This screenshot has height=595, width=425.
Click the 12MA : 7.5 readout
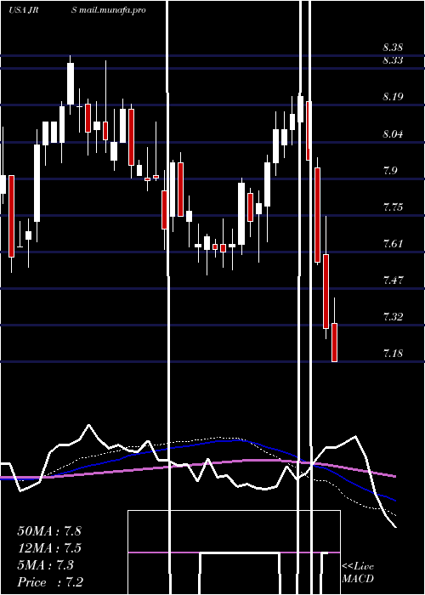[49, 548]
